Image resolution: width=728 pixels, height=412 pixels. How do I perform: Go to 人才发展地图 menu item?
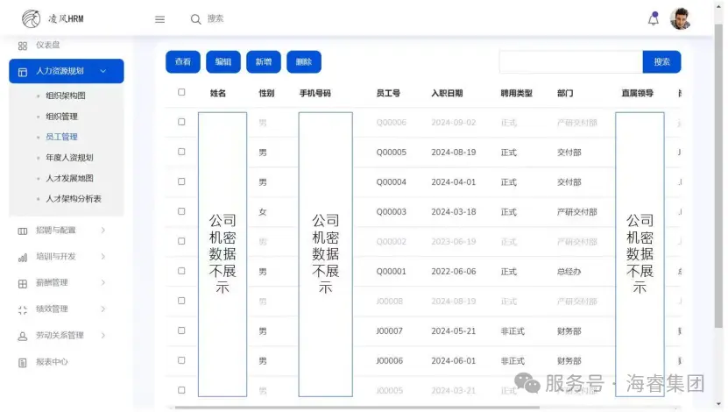(69, 178)
